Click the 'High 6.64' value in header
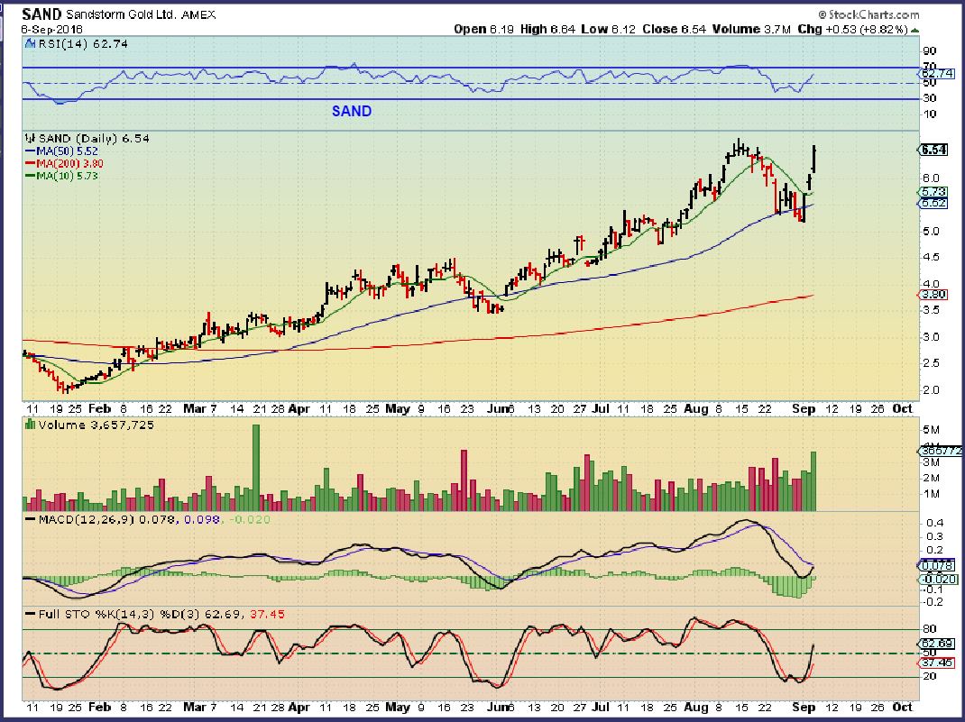 click(547, 29)
